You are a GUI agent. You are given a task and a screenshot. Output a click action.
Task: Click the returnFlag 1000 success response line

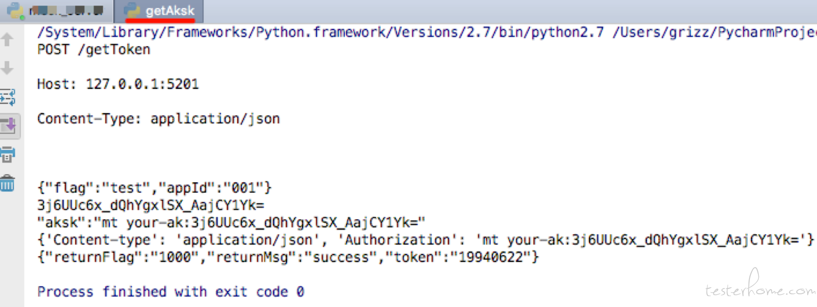coord(288,257)
